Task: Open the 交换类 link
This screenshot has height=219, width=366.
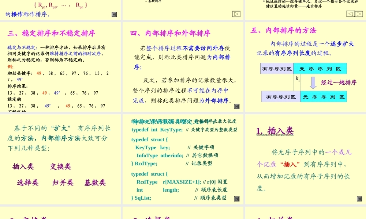Action: [60, 166]
